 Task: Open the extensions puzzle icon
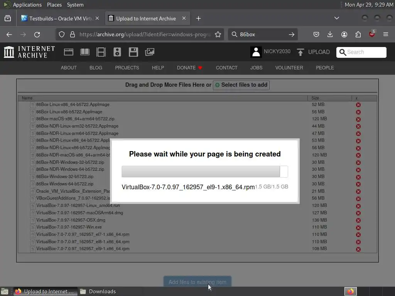click(x=358, y=34)
